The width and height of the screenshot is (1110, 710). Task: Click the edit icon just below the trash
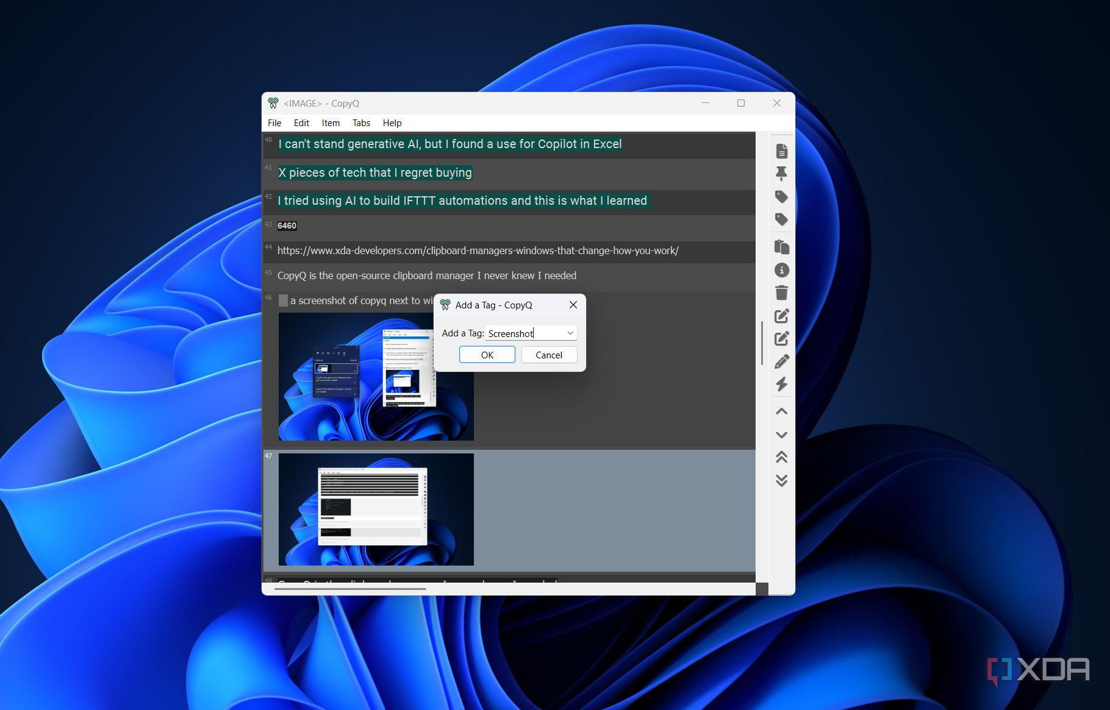[781, 316]
